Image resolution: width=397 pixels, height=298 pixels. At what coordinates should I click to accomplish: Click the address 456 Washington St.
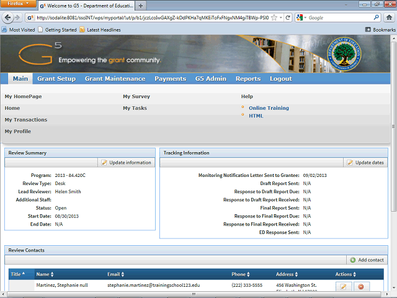pos(297,285)
